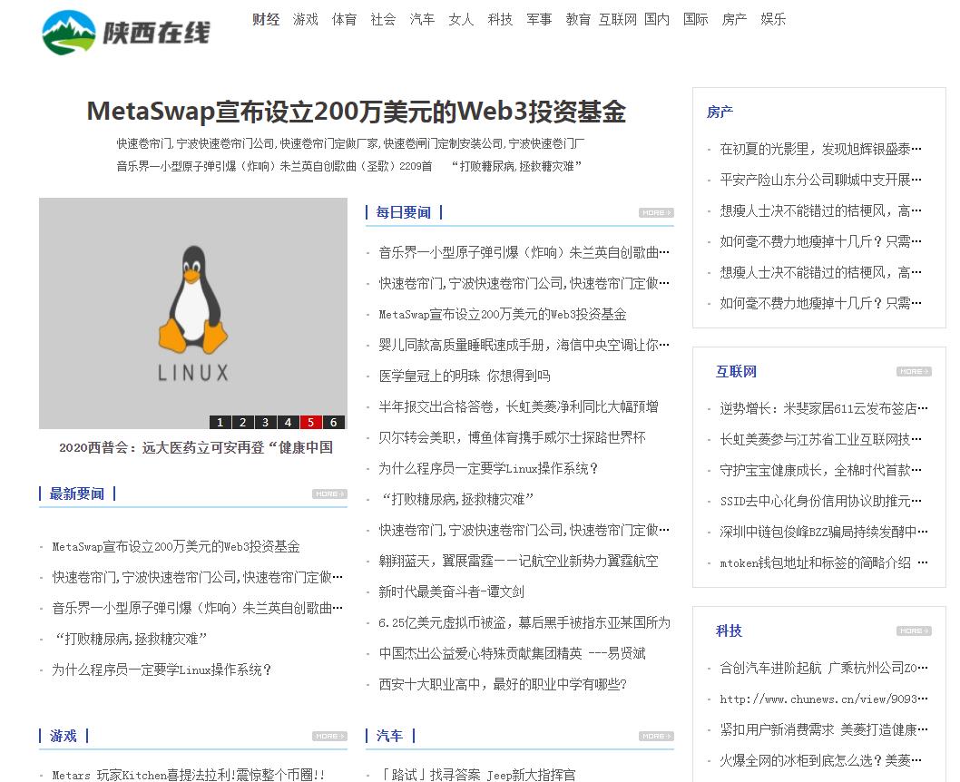Open the 最新要闻 section heading
The height and width of the screenshot is (782, 960).
[77, 494]
